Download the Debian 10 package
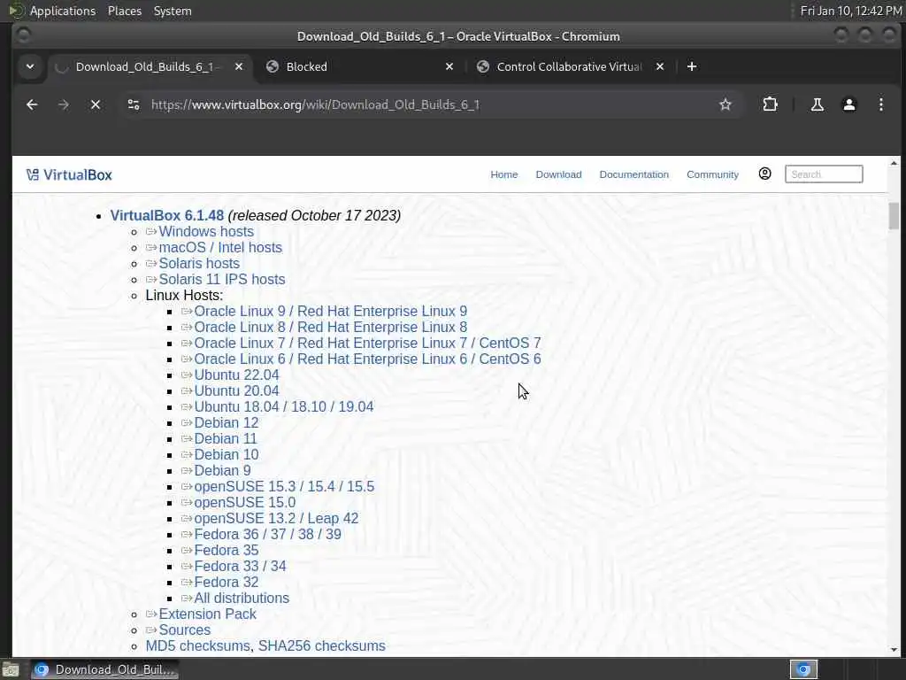 226,454
